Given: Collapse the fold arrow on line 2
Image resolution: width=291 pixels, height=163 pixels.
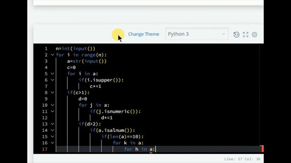Looking at the screenshot, I should pyautogui.click(x=52, y=55).
